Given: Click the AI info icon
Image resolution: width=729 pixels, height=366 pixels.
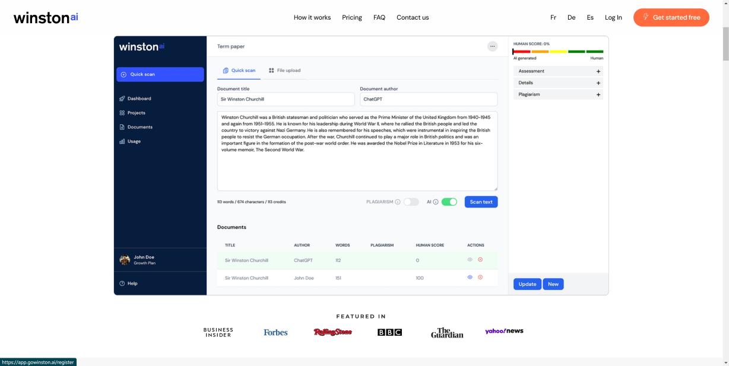Looking at the screenshot, I should click(436, 202).
